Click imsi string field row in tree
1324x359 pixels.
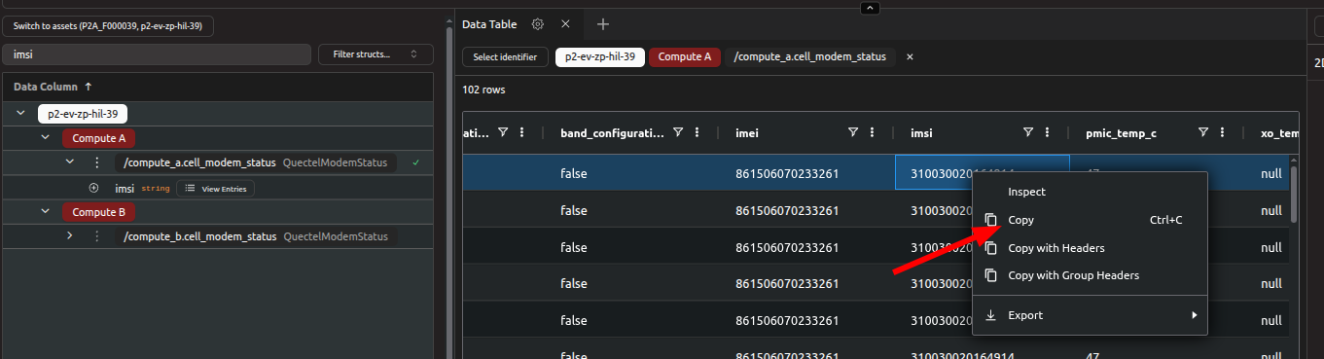coord(218,188)
